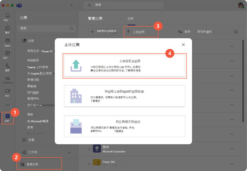Open 特别推荐 category
Screen dimensions: 247x171
tap(33, 61)
